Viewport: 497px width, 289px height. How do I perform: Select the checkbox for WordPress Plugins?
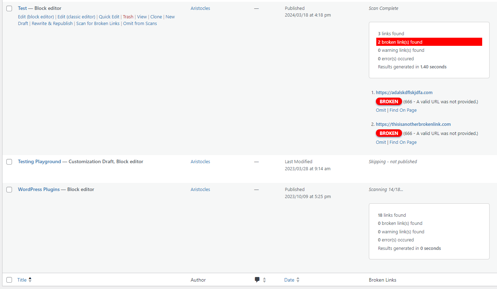(9, 190)
